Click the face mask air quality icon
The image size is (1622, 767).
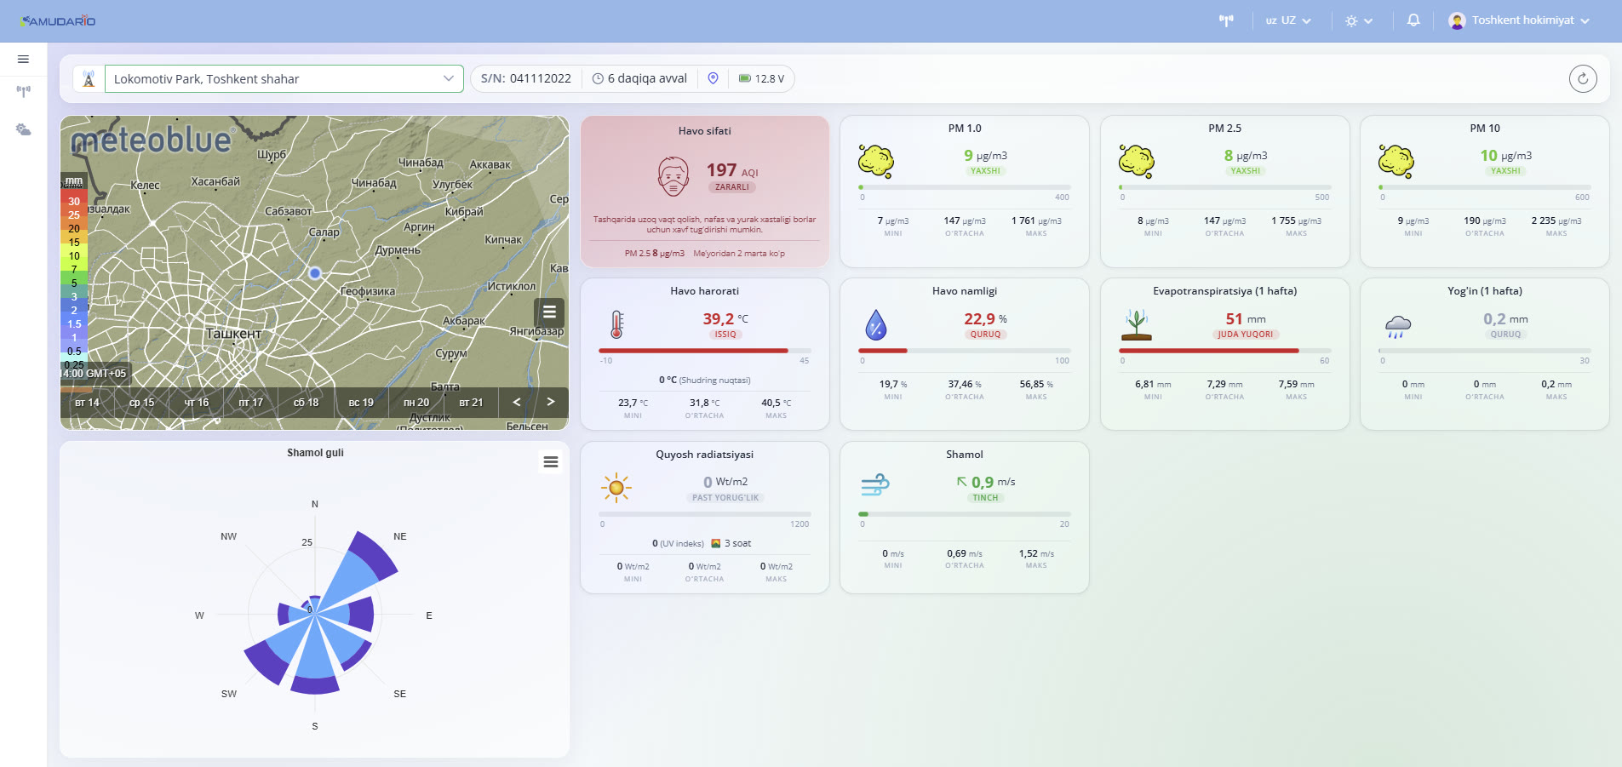coord(673,176)
